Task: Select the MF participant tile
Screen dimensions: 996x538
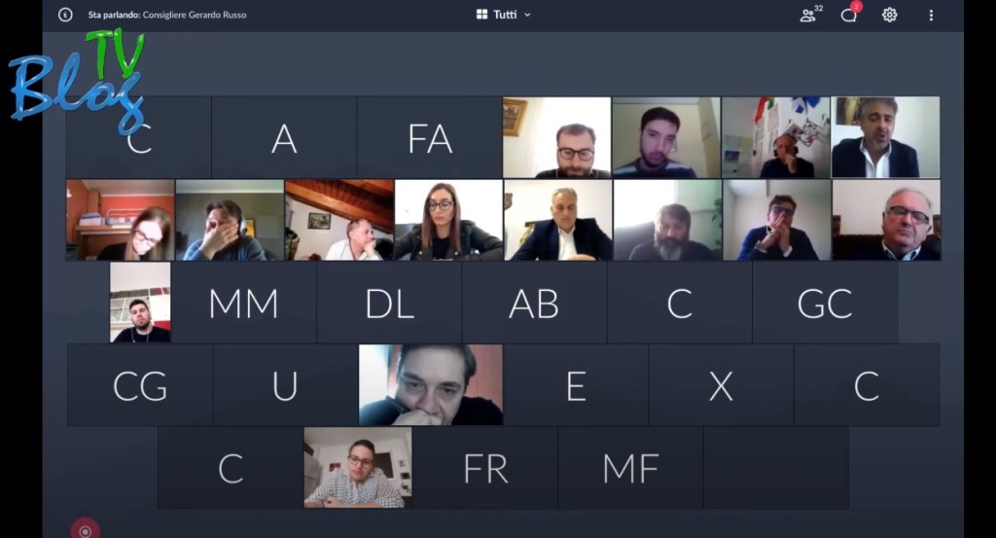Action: 630,468
